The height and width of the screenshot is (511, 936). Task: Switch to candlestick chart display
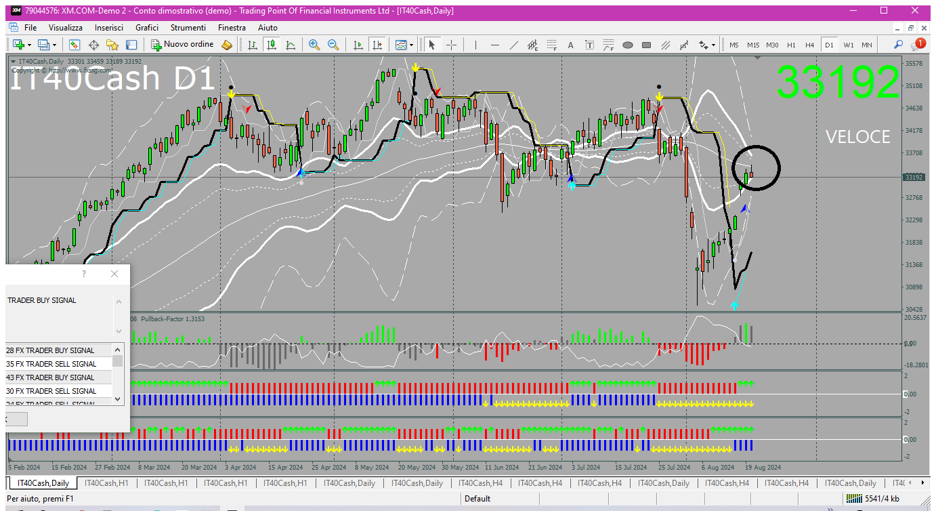[x=272, y=45]
